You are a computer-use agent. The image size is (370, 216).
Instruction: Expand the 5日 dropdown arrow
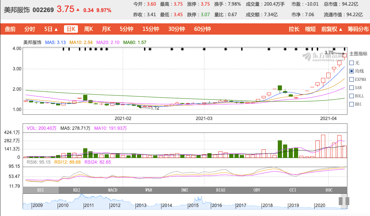click(56, 29)
